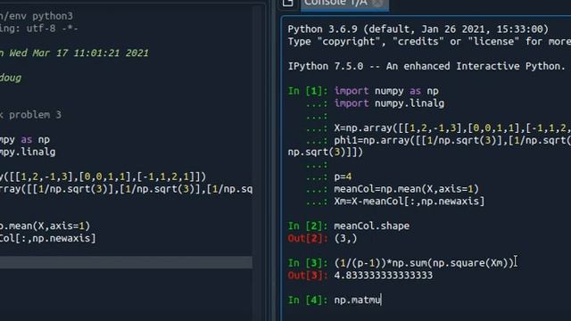The width and height of the screenshot is (571, 321).
Task: Click console line 'import numpy as np'
Action: point(386,91)
